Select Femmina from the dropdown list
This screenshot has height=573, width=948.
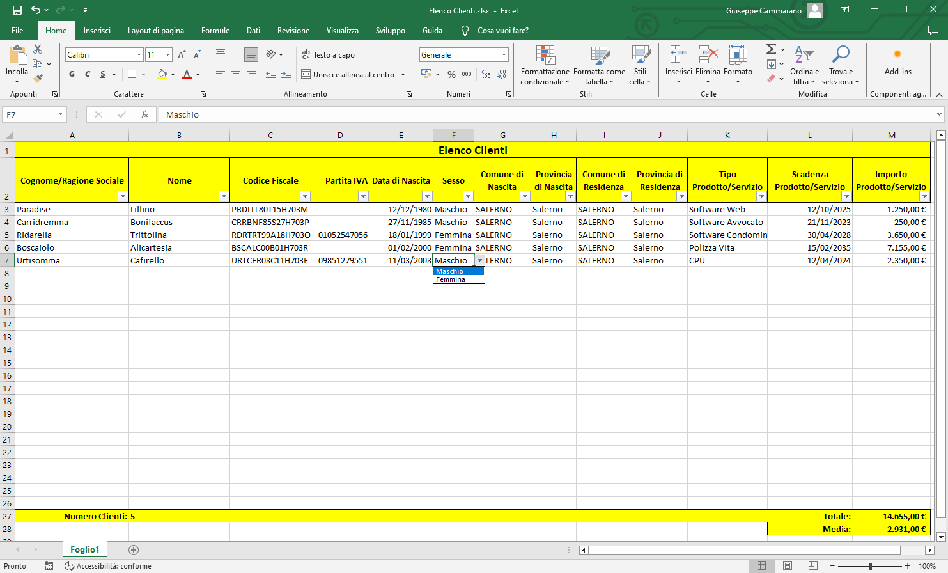pos(458,279)
